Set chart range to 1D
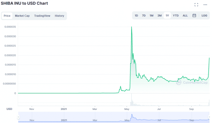Image resolution: width=212 pixels, height=123 pixels. 136,15
